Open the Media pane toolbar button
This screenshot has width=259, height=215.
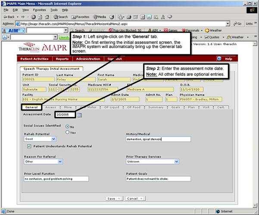(x=100, y=17)
